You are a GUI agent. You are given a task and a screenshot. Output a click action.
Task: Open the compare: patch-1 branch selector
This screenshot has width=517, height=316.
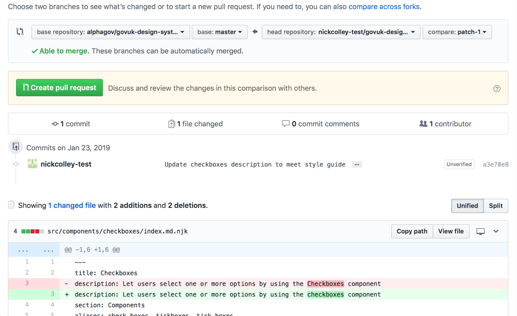pyautogui.click(x=457, y=32)
